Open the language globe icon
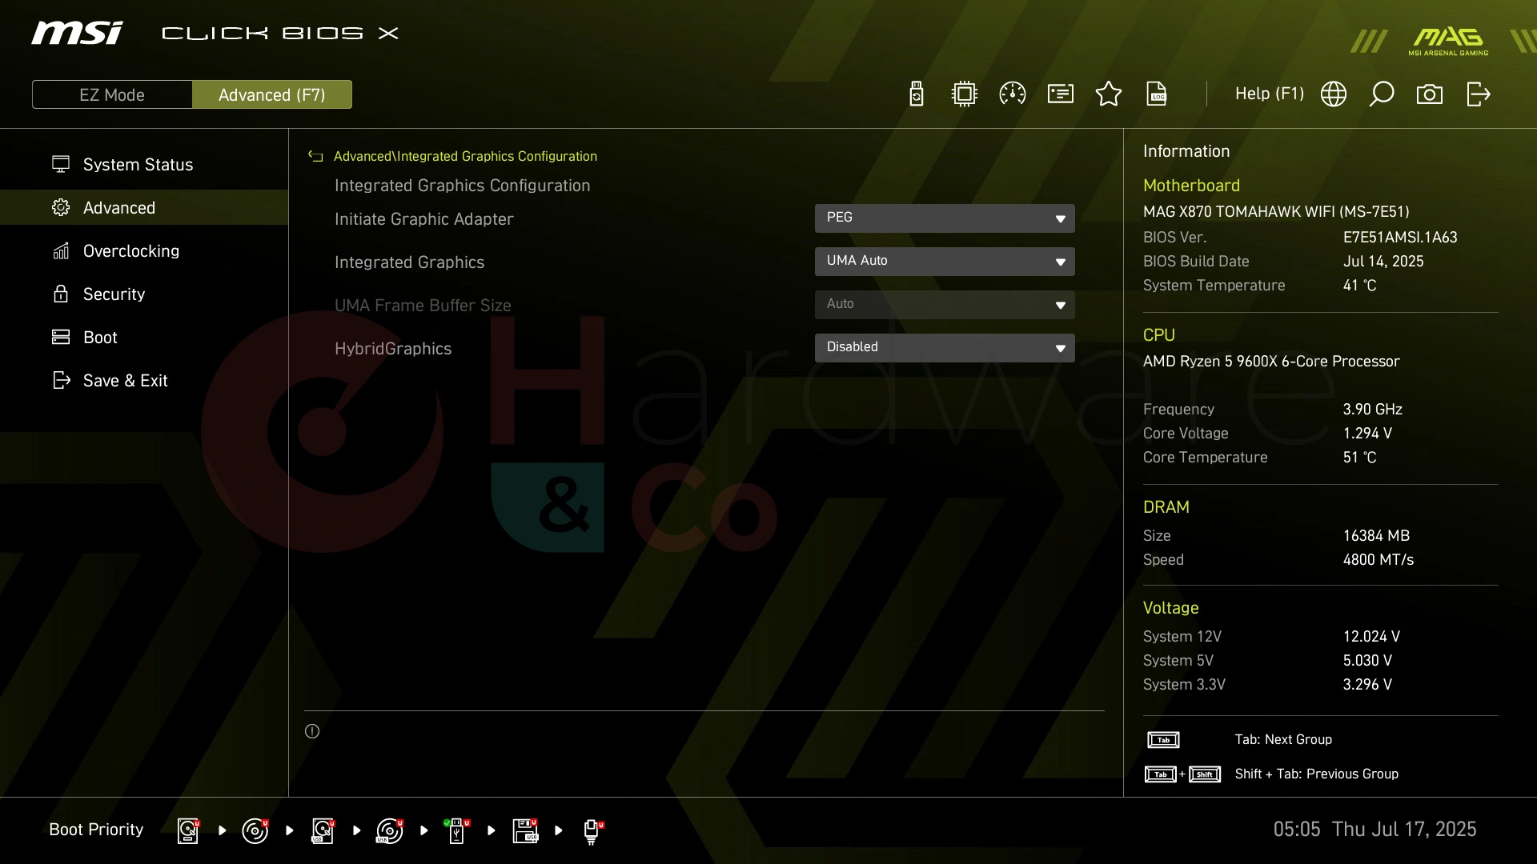Image resolution: width=1537 pixels, height=864 pixels. click(1334, 94)
